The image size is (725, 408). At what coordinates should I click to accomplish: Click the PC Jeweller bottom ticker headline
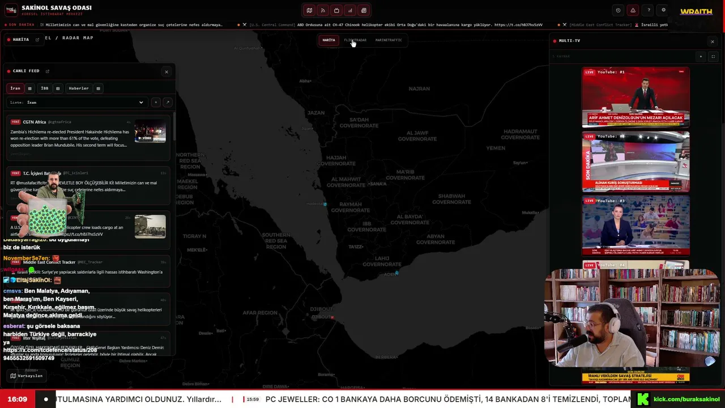447,399
